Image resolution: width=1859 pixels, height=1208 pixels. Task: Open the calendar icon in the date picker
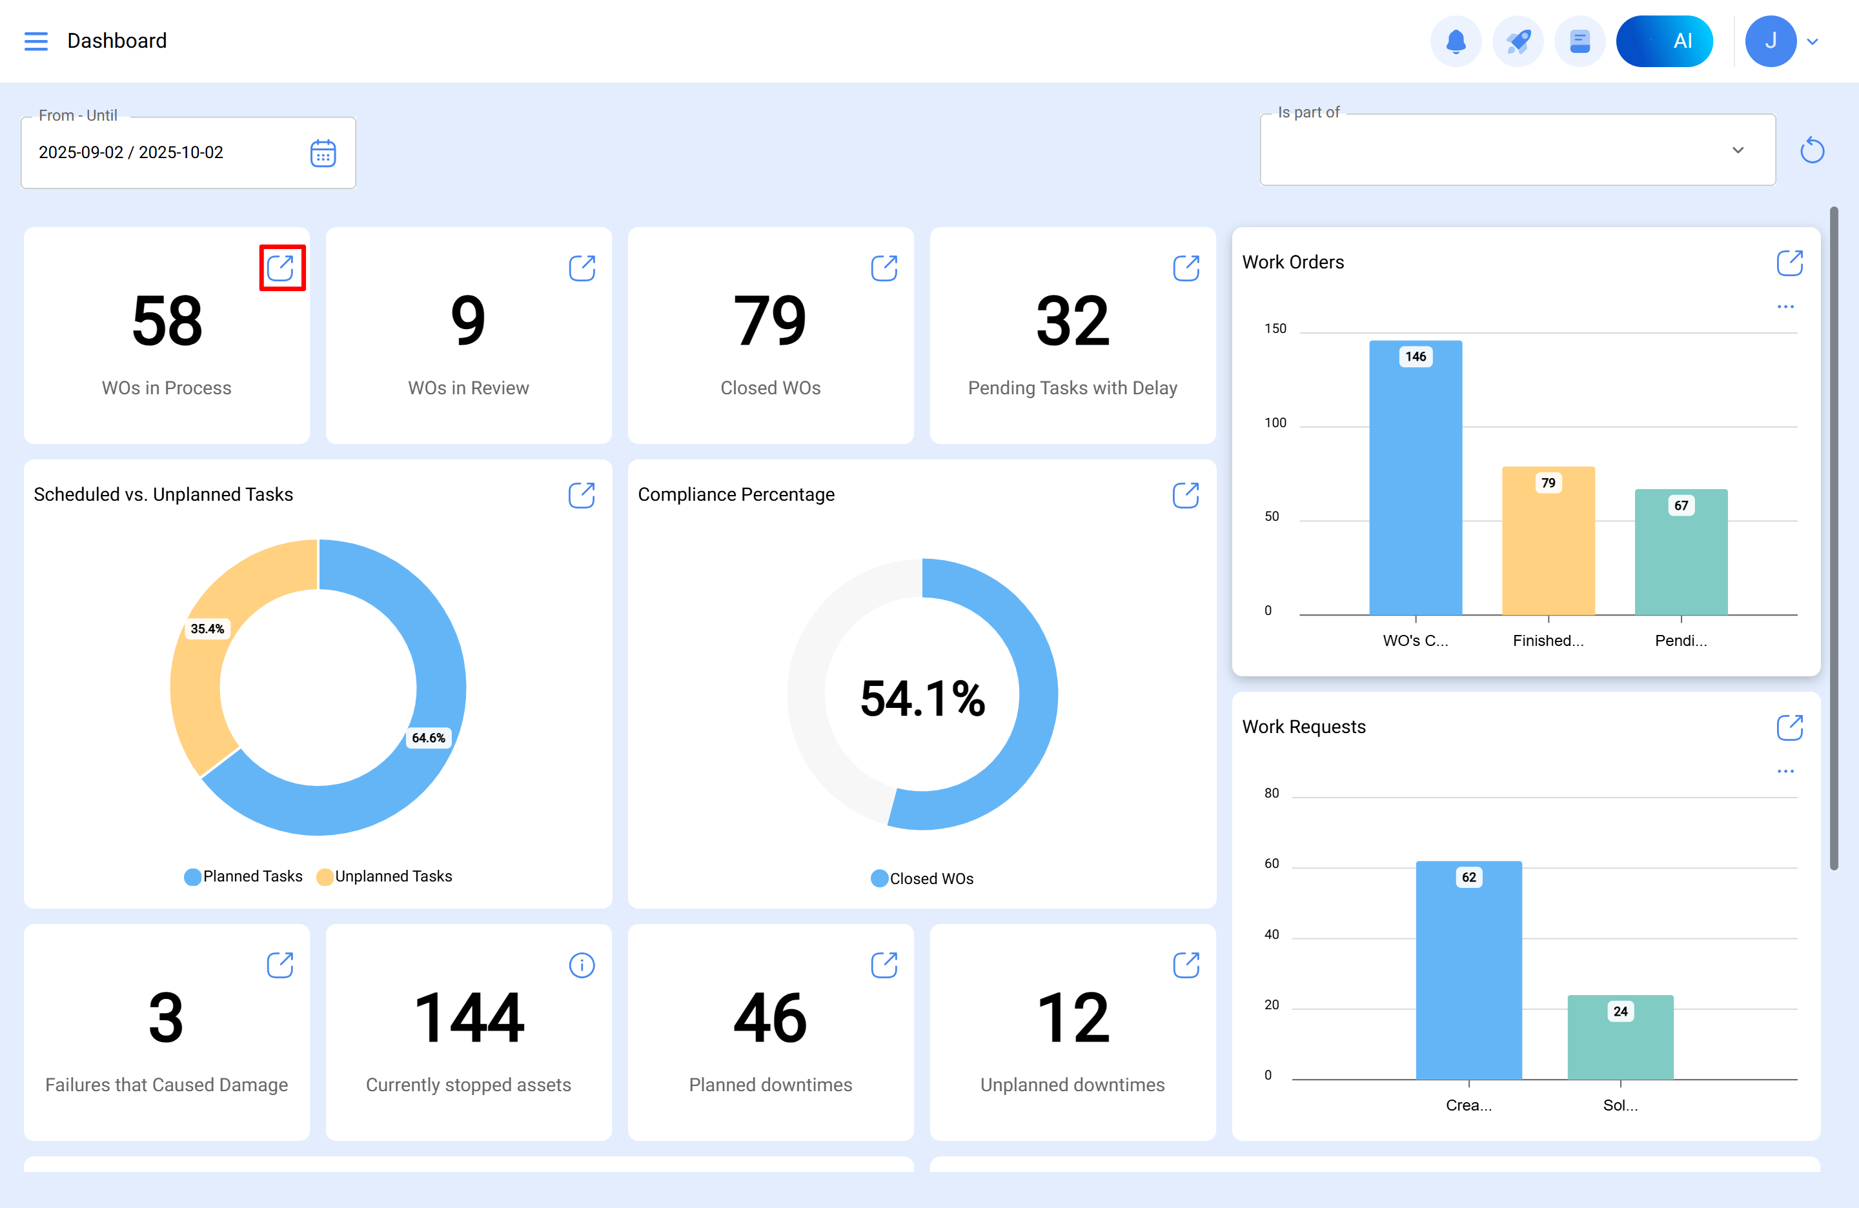[x=323, y=152]
